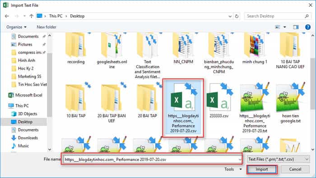Image resolution: width=316 pixels, height=178 pixels.
Task: Open Downloads in the navigation pane
Action: [x=28, y=138]
